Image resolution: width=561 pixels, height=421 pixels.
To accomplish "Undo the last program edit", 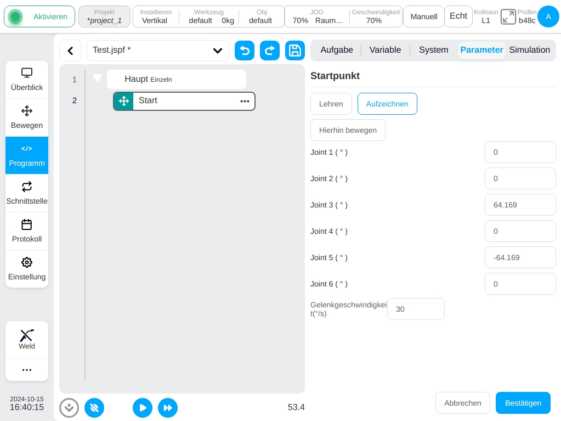I will pos(245,50).
